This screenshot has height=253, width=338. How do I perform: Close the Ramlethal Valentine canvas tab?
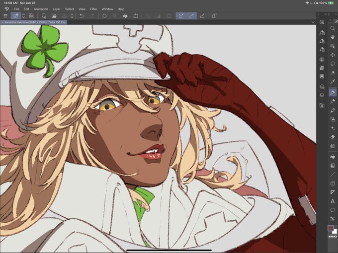2,22
